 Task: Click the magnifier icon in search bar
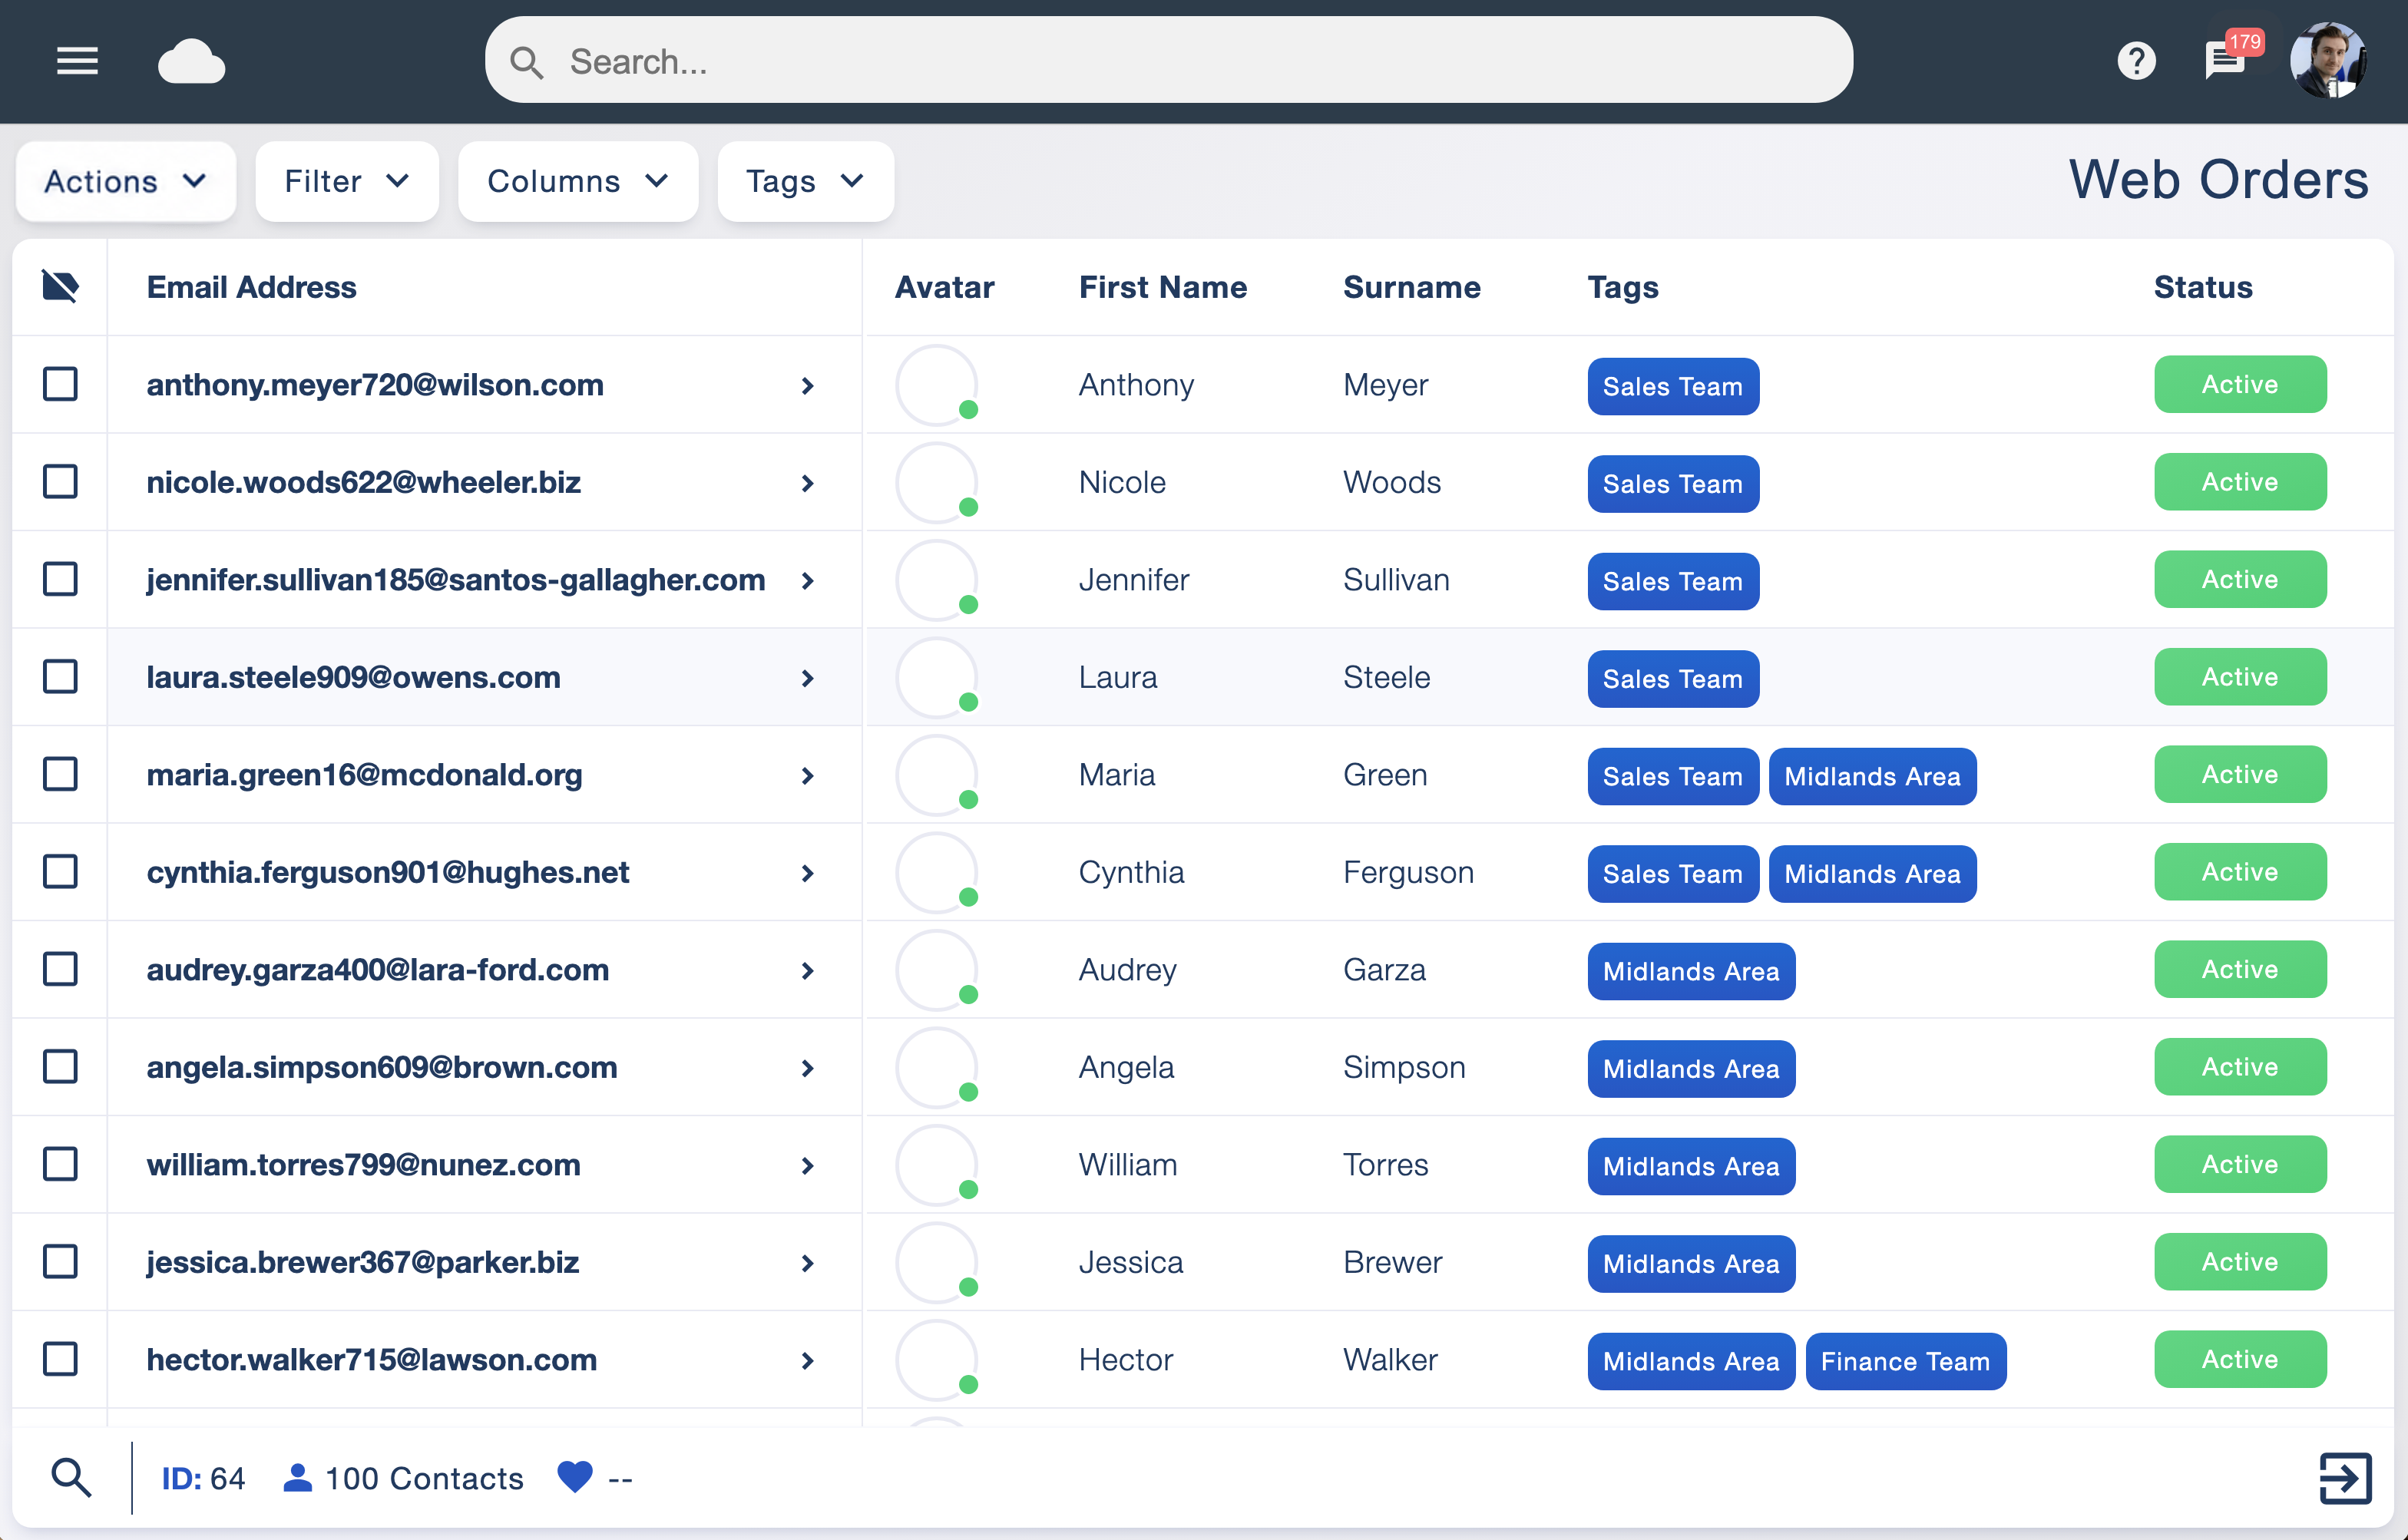(526, 62)
